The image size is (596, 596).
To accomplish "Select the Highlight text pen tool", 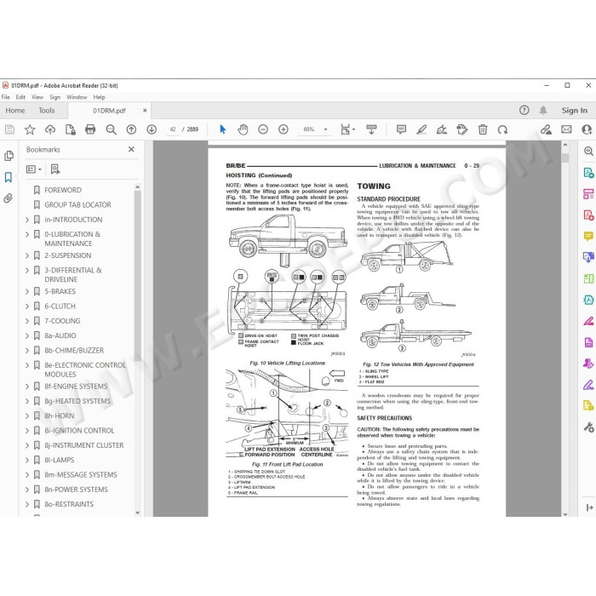I will [x=421, y=129].
